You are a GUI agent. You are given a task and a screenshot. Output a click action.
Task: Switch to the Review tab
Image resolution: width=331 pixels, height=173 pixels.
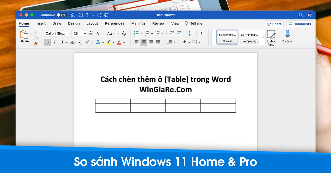[x=158, y=23]
